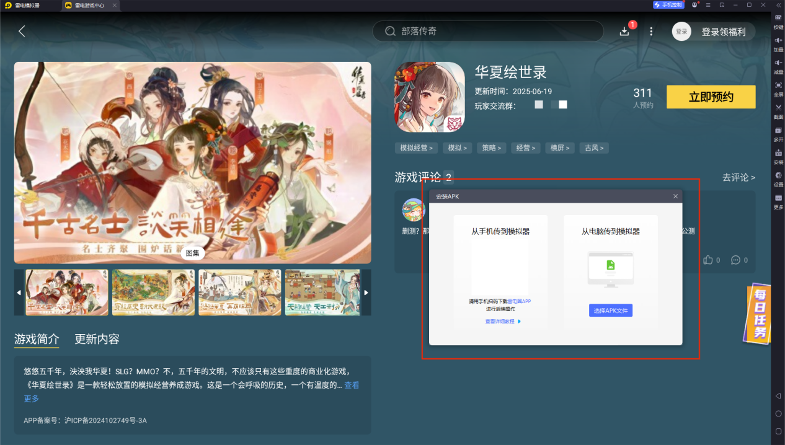Click the 去评论 link
Image resolution: width=785 pixels, height=445 pixels.
coord(739,177)
